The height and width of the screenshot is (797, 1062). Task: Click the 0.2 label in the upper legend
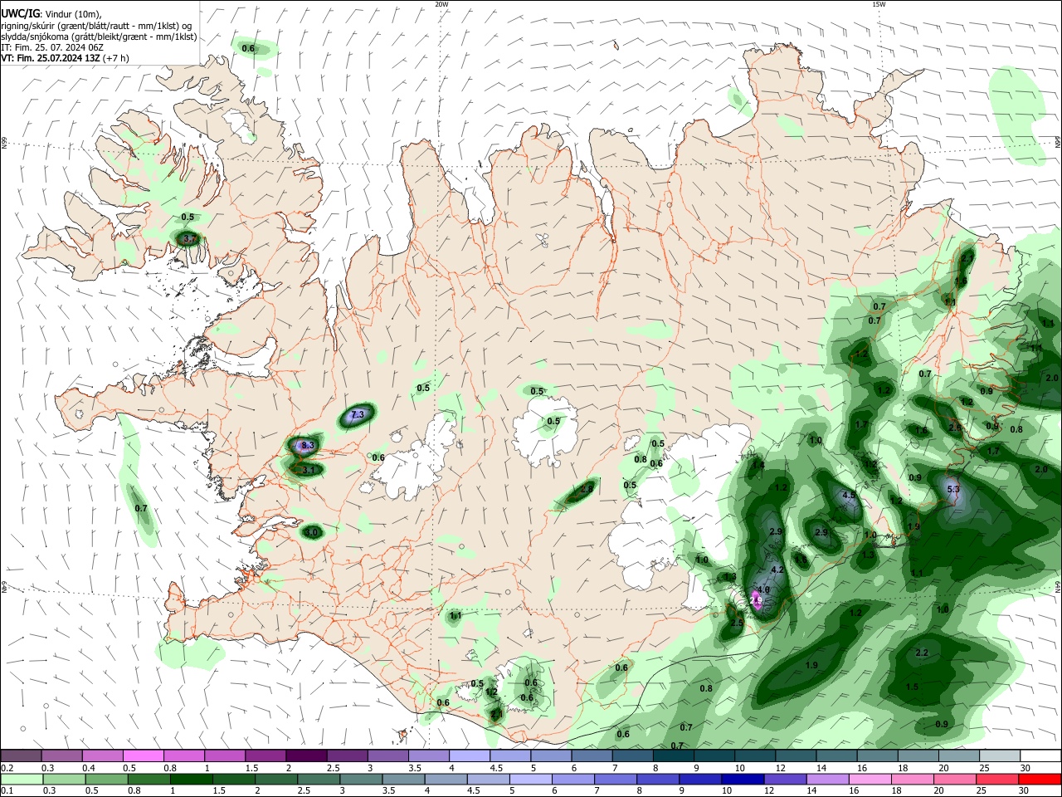(7, 768)
